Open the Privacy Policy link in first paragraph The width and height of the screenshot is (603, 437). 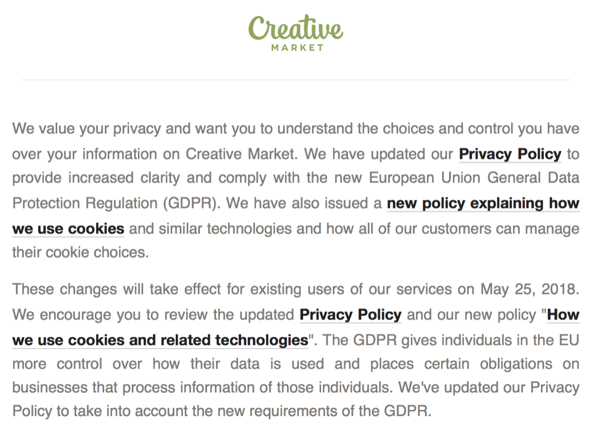click(x=510, y=154)
